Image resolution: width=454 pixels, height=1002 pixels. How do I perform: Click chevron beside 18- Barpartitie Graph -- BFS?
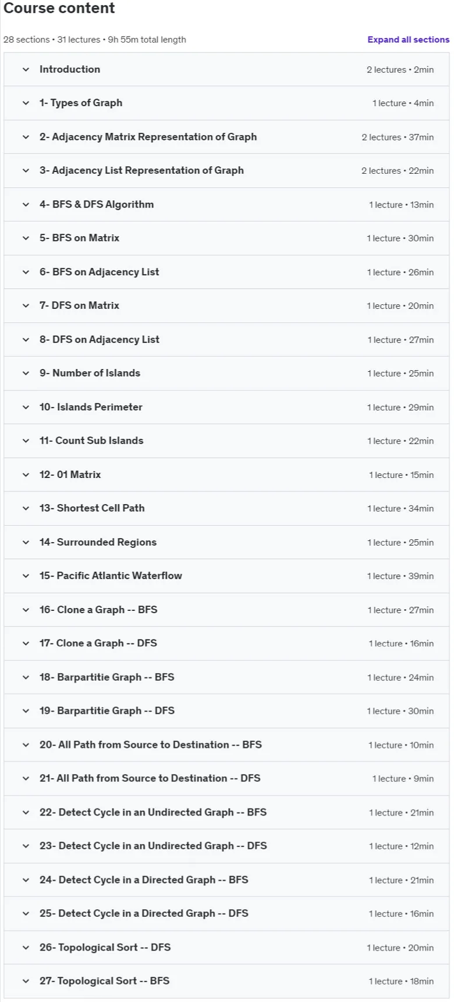coord(26,677)
